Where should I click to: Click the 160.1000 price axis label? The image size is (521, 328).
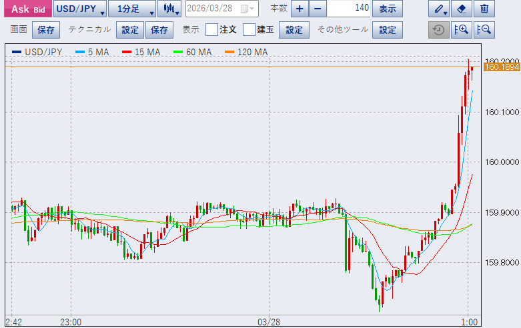point(502,112)
